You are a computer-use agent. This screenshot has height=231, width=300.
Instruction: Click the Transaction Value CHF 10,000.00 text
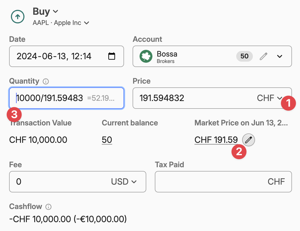point(38,140)
